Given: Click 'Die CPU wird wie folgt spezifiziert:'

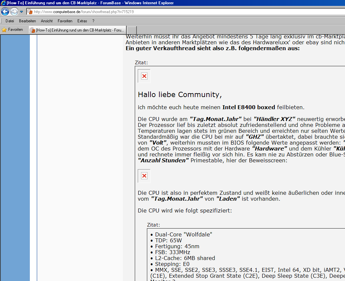Looking at the screenshot, I should click(185, 211).
